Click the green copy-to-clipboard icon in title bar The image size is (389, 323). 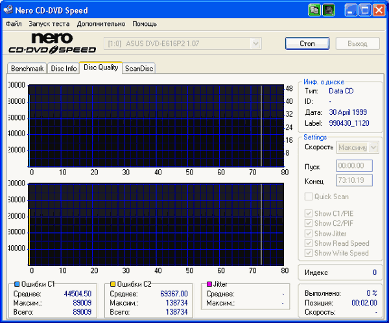pos(314,10)
